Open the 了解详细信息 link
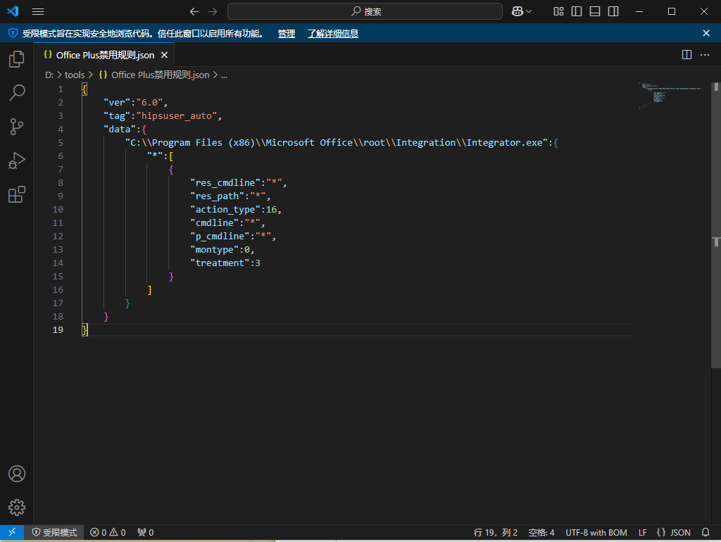 pyautogui.click(x=333, y=34)
